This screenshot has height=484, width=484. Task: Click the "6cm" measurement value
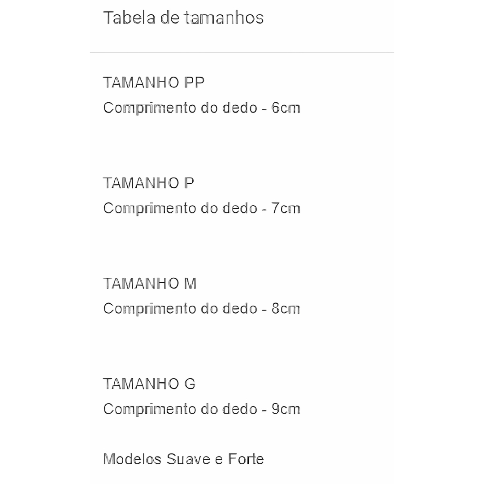[286, 108]
